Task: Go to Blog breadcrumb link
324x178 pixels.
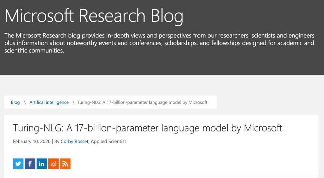Action: coord(15,102)
